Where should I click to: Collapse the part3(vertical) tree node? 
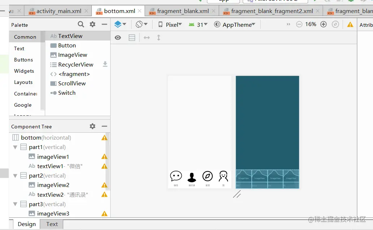[x=15, y=204]
